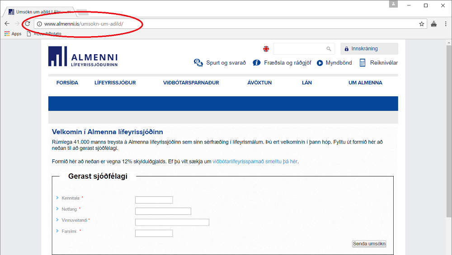This screenshot has height=255, width=452.
Task: Click the Senda umsókn button
Action: 369,244
